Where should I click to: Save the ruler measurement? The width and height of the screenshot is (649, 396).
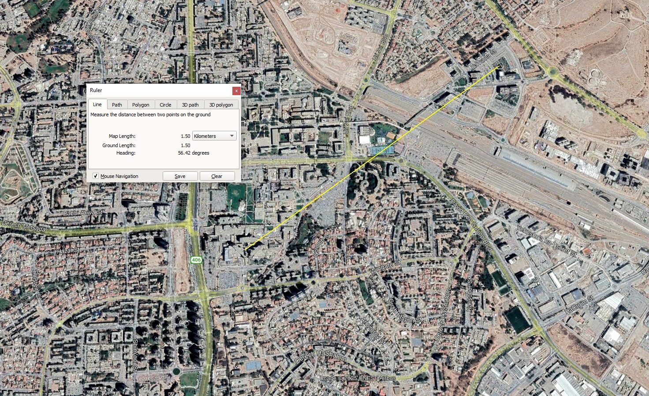[x=180, y=176]
